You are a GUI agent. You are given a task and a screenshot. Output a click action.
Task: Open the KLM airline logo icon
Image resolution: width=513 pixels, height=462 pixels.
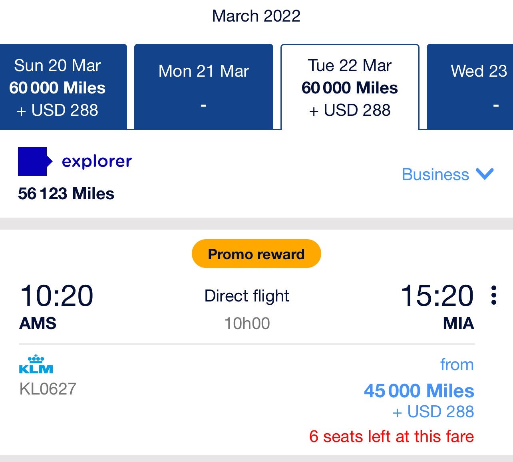coord(37,365)
